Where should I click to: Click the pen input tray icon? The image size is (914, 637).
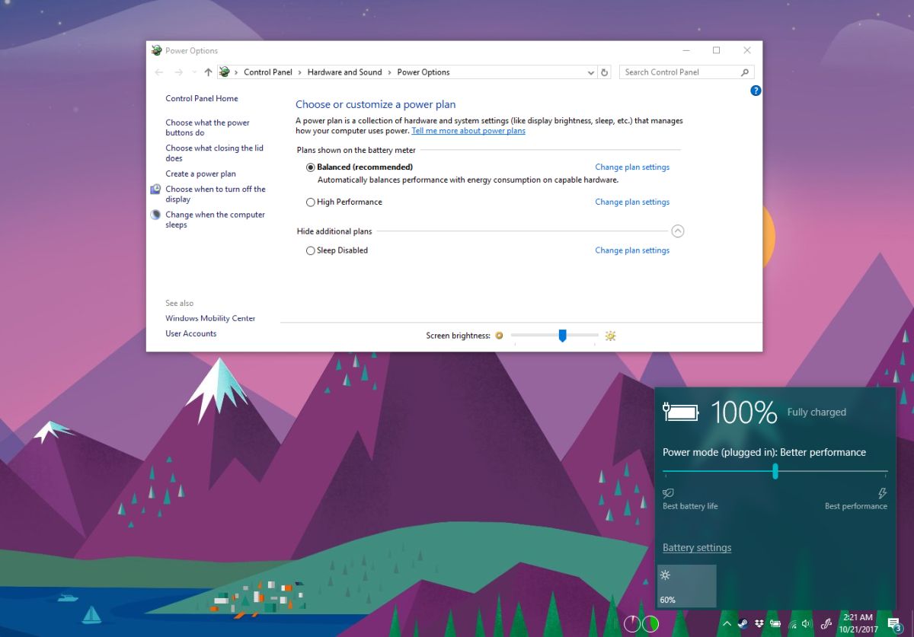826,623
